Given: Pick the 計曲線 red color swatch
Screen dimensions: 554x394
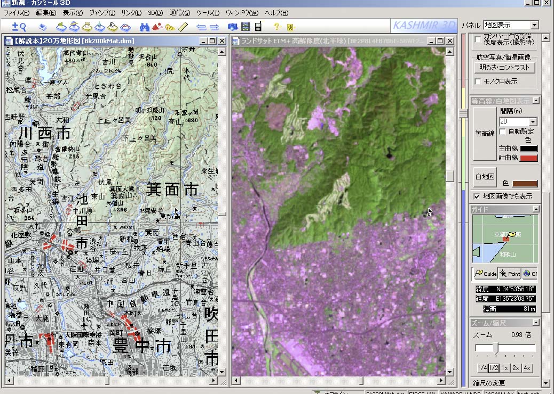Looking at the screenshot, I should (x=529, y=158).
